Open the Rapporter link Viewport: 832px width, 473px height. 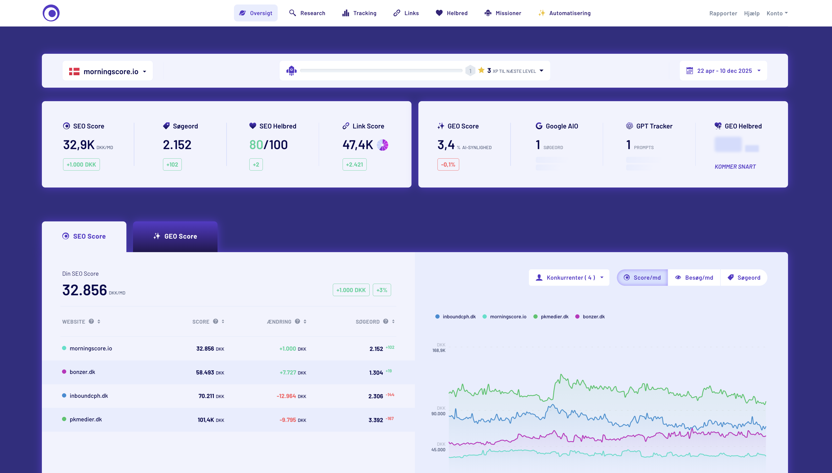tap(723, 13)
